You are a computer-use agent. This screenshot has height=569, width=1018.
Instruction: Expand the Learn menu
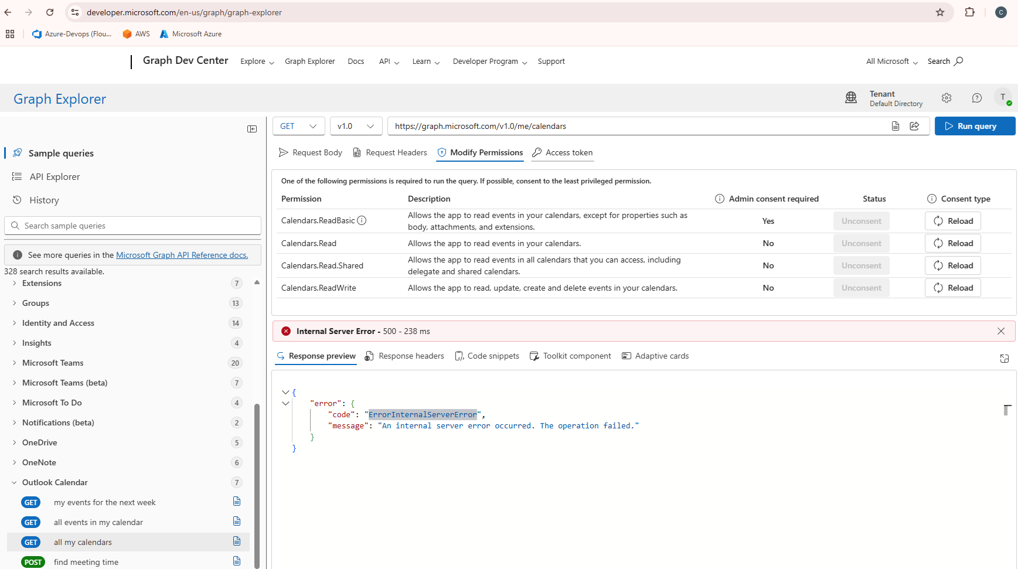[426, 62]
